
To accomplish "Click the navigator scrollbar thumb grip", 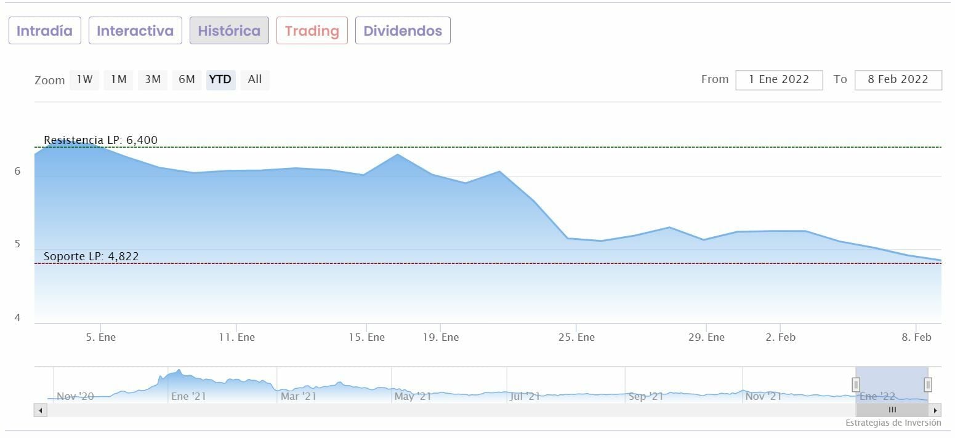I will [x=892, y=410].
